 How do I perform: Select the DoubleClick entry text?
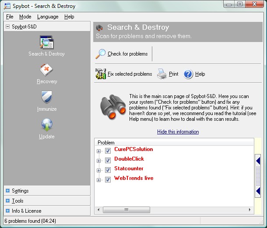tap(129, 159)
